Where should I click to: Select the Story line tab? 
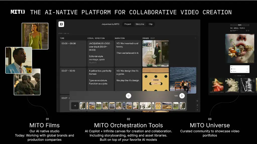140,24
